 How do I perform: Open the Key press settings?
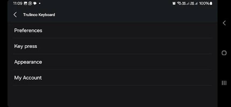(113, 46)
